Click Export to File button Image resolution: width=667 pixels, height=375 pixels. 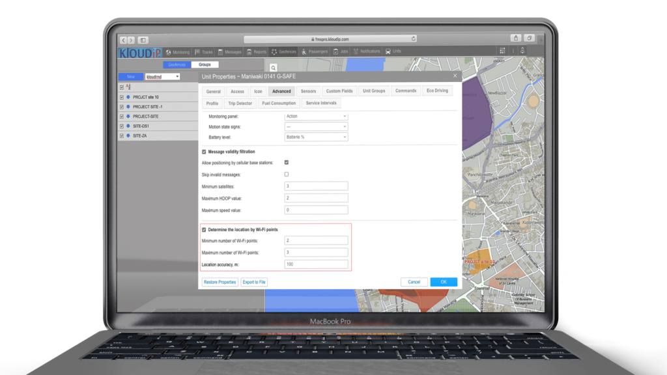click(x=254, y=283)
